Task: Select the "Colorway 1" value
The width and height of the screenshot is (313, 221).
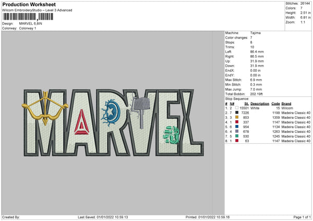Action: click(28, 28)
